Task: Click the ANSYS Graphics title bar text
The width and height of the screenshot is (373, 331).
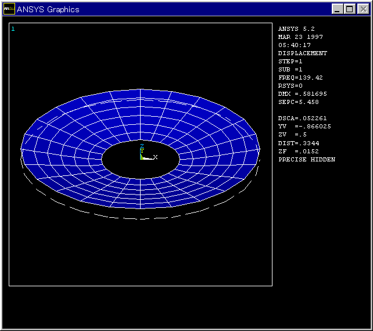Action: [x=48, y=9]
